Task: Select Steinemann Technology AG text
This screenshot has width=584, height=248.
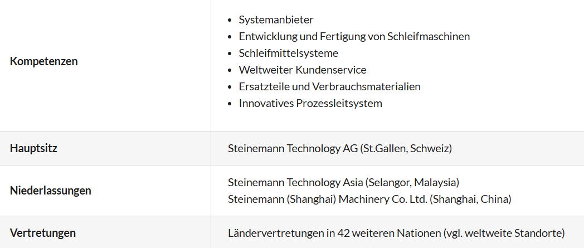Action: coord(292,148)
